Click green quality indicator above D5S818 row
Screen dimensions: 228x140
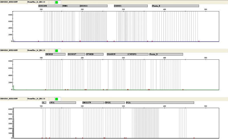click(x=56, y=51)
